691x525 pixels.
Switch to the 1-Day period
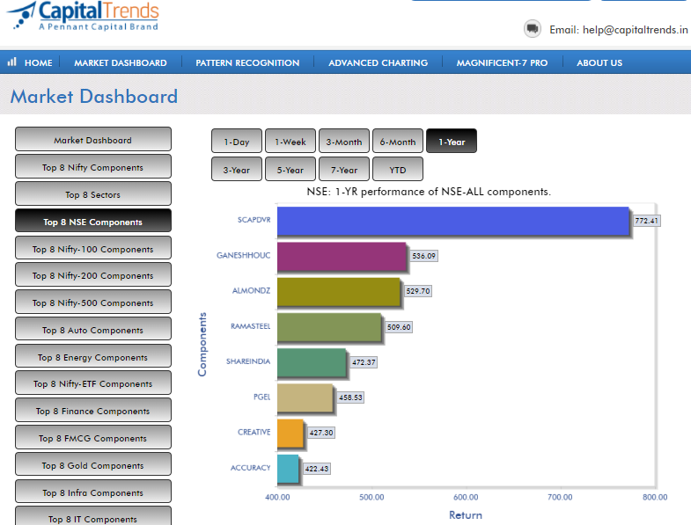point(237,142)
